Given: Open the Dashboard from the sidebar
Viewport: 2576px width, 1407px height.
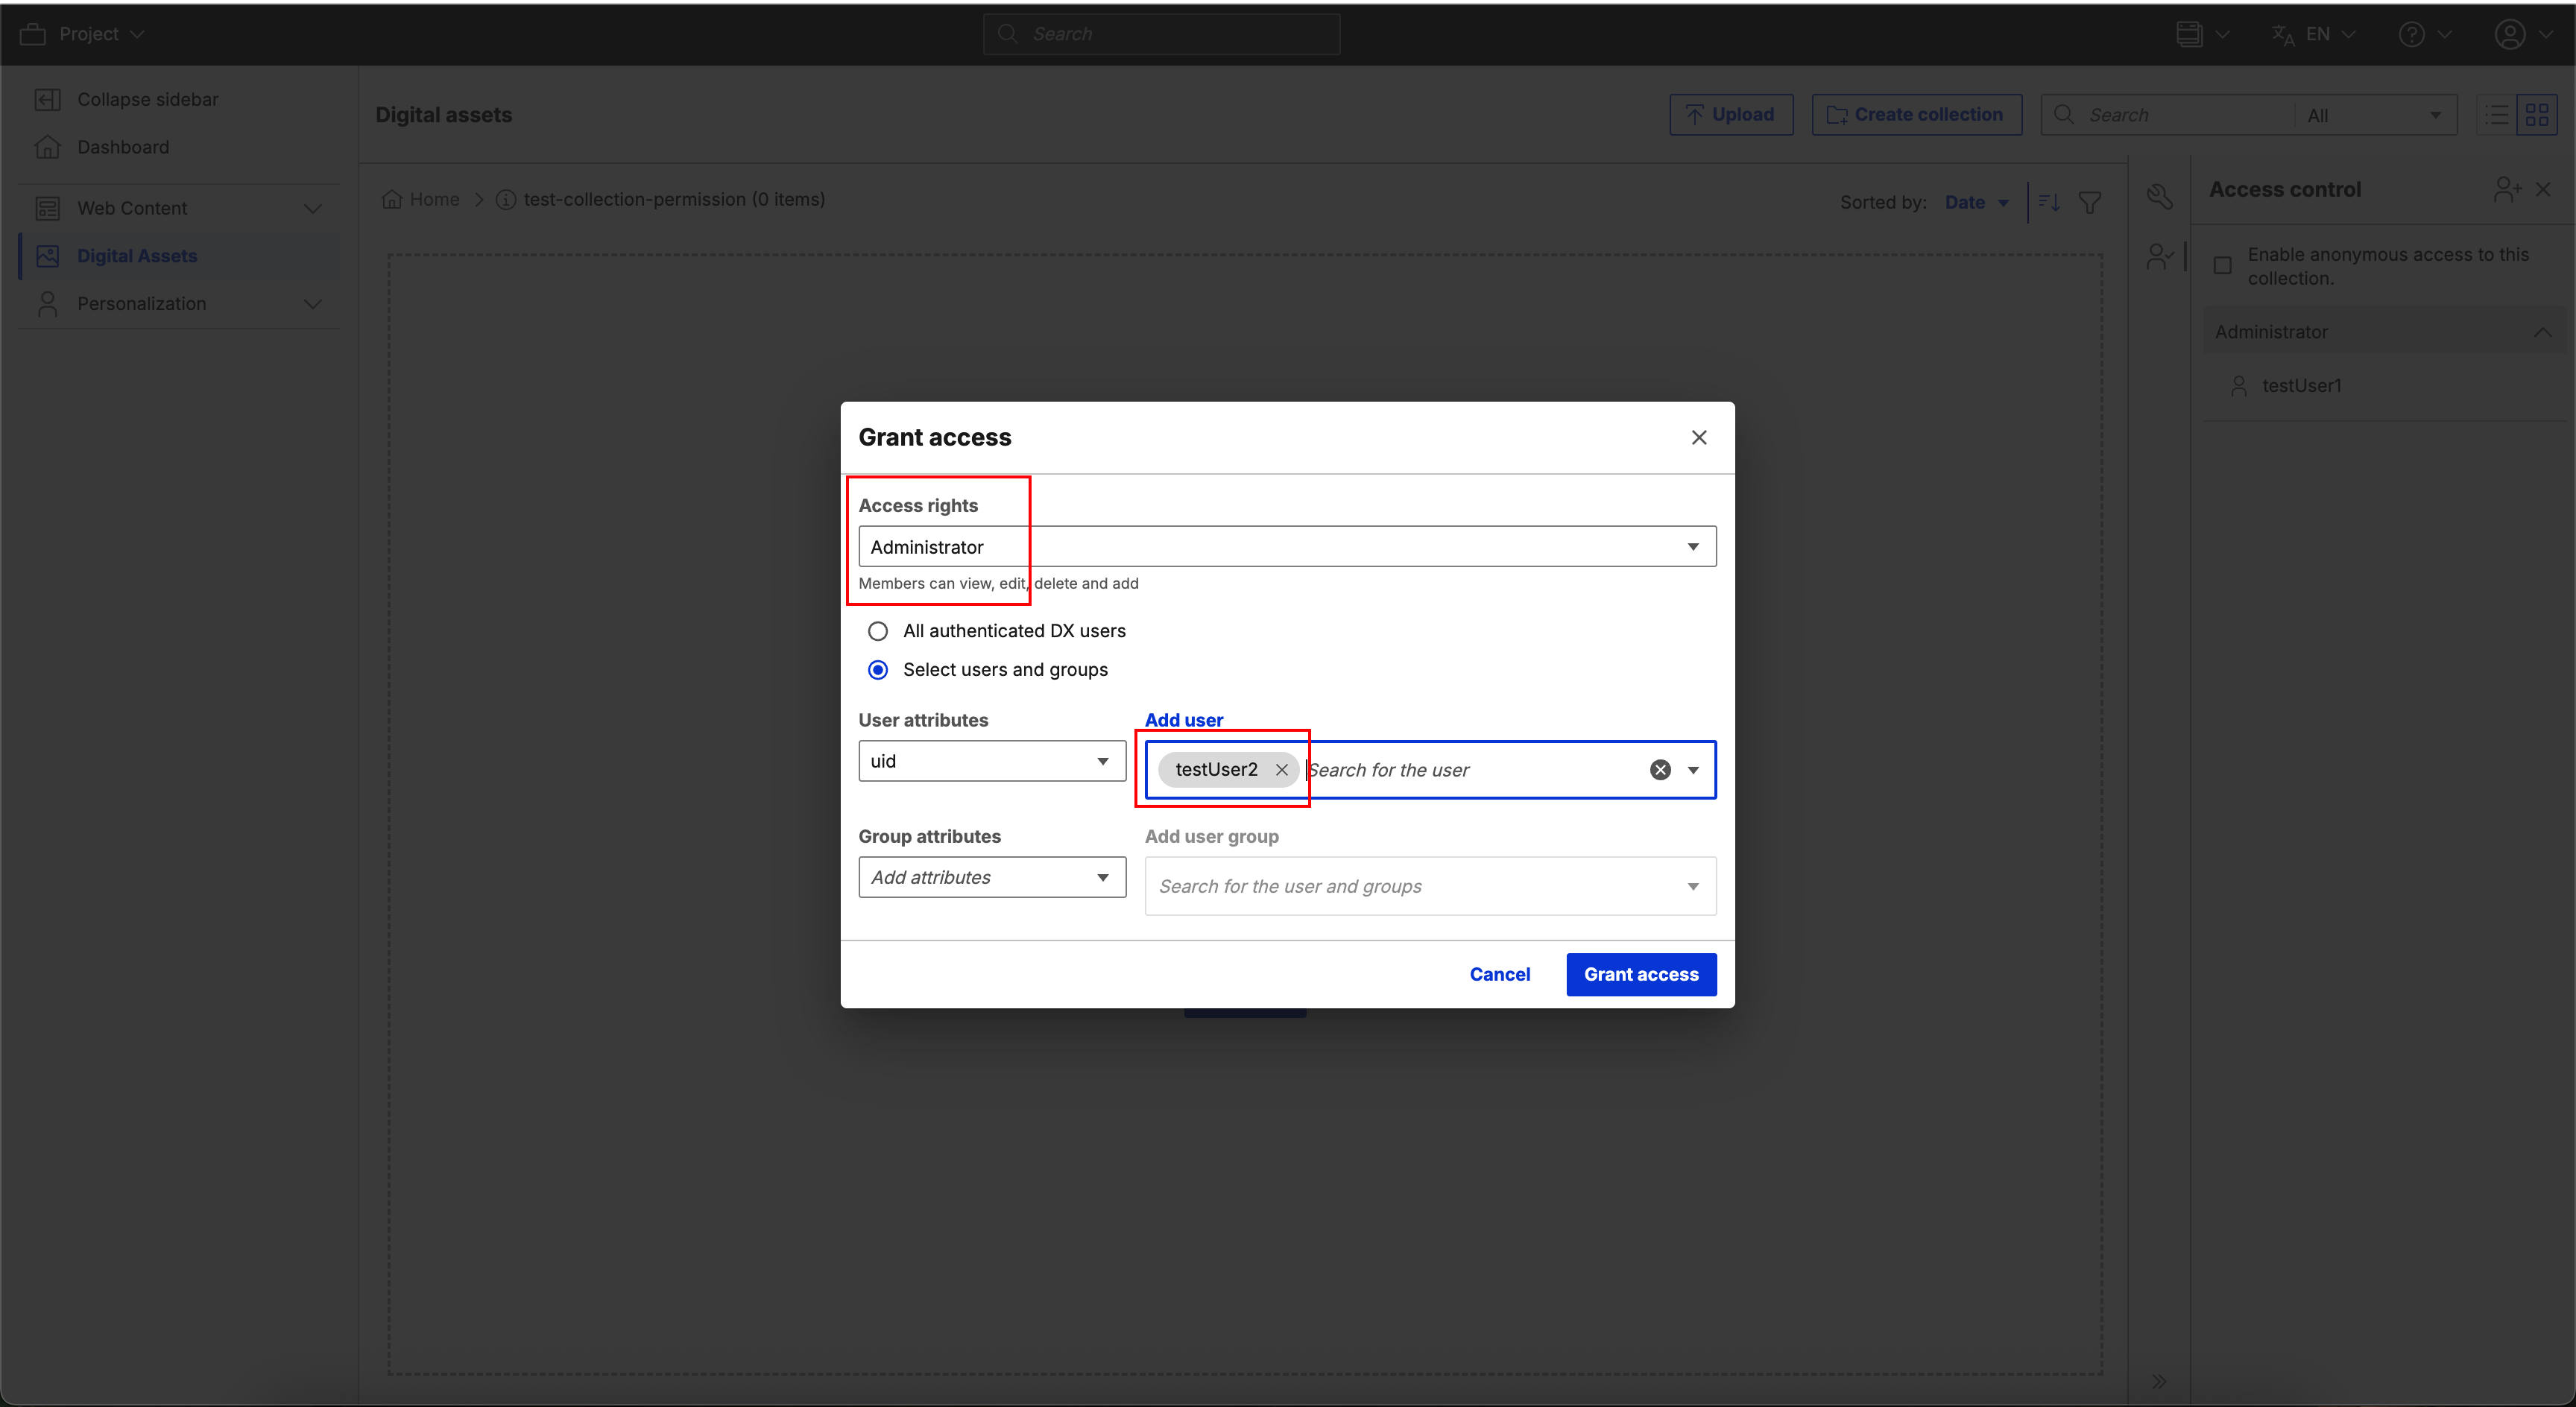Looking at the screenshot, I should click(x=123, y=147).
